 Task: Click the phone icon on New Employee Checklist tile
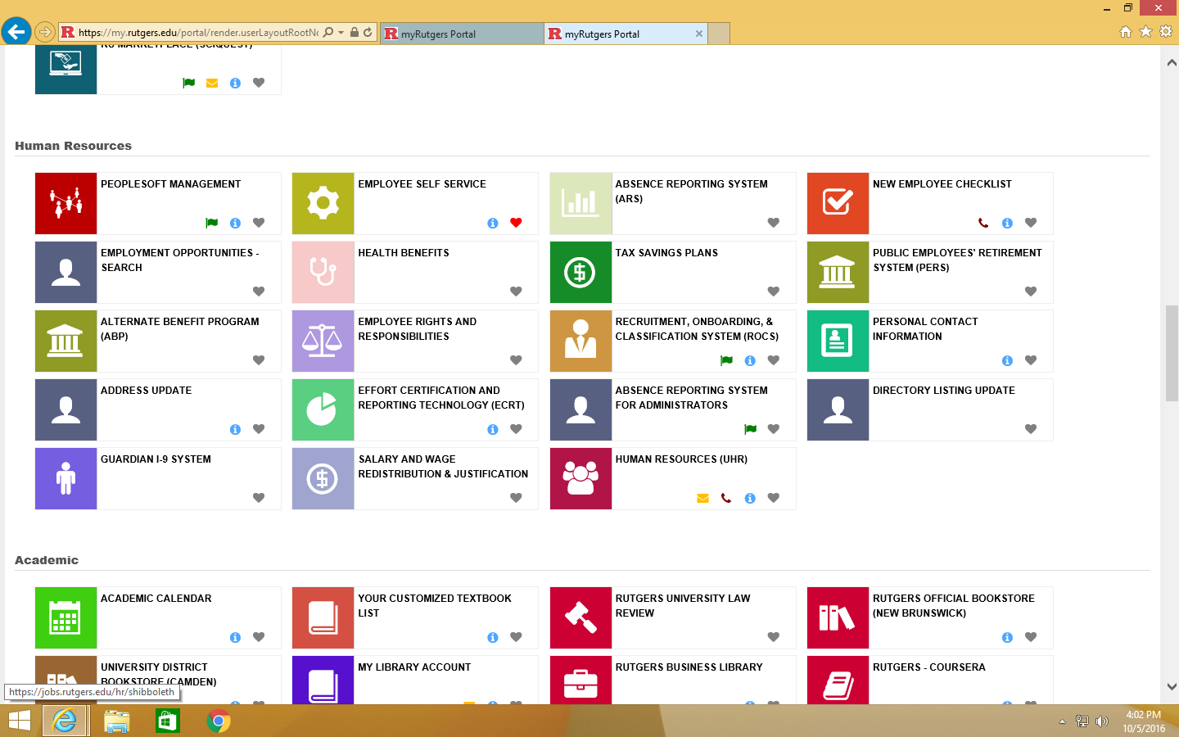pos(984,222)
